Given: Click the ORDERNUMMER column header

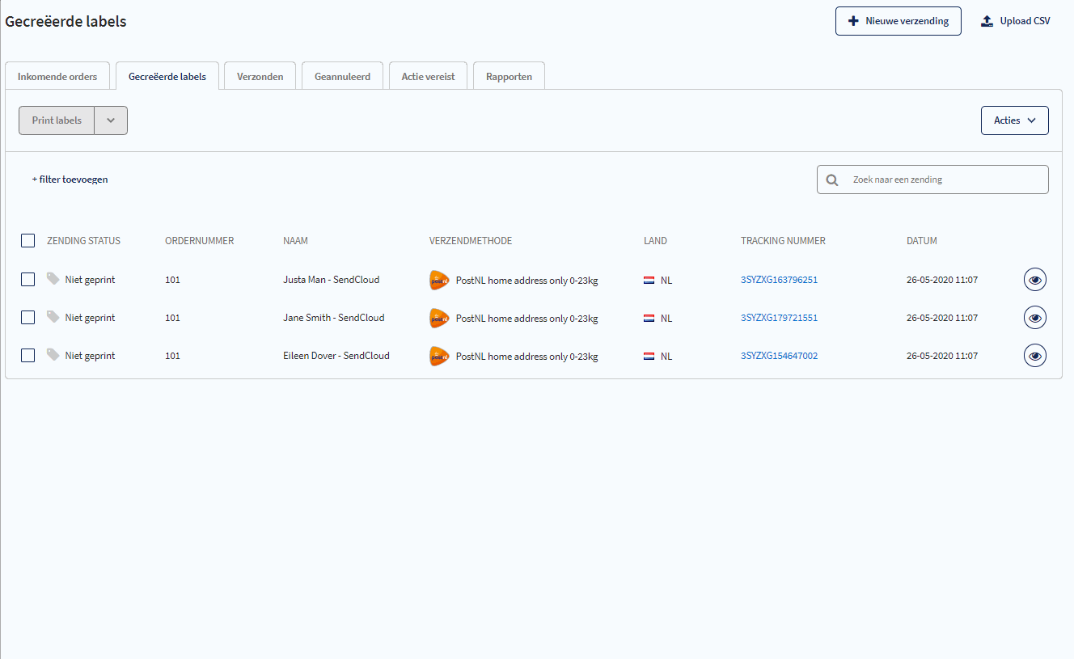Looking at the screenshot, I should coord(200,241).
